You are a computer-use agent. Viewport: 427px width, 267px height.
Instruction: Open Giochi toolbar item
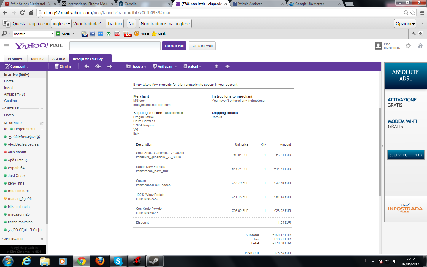click(159, 34)
